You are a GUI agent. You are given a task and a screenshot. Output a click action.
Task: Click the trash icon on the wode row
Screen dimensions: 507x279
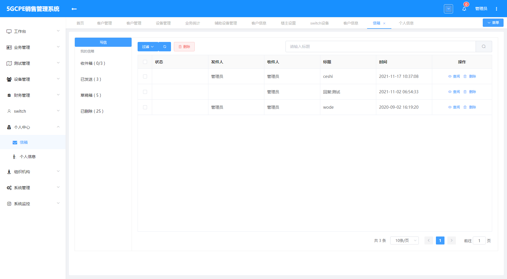point(465,107)
